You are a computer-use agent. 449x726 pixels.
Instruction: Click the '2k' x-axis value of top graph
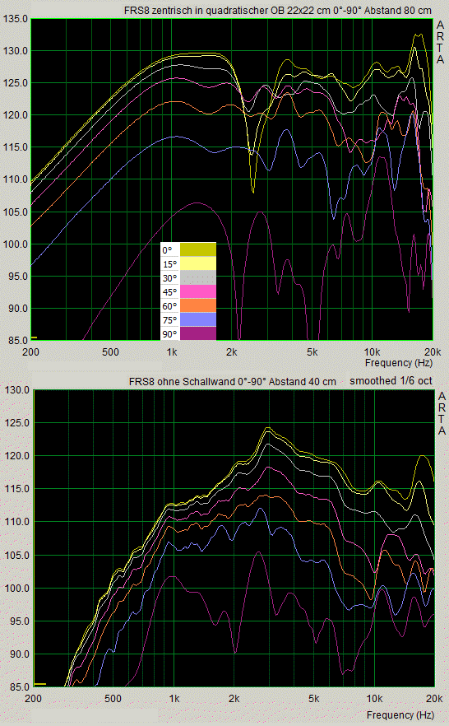click(x=232, y=352)
